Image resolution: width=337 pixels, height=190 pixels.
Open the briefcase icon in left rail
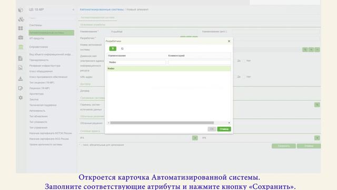coord(21,37)
